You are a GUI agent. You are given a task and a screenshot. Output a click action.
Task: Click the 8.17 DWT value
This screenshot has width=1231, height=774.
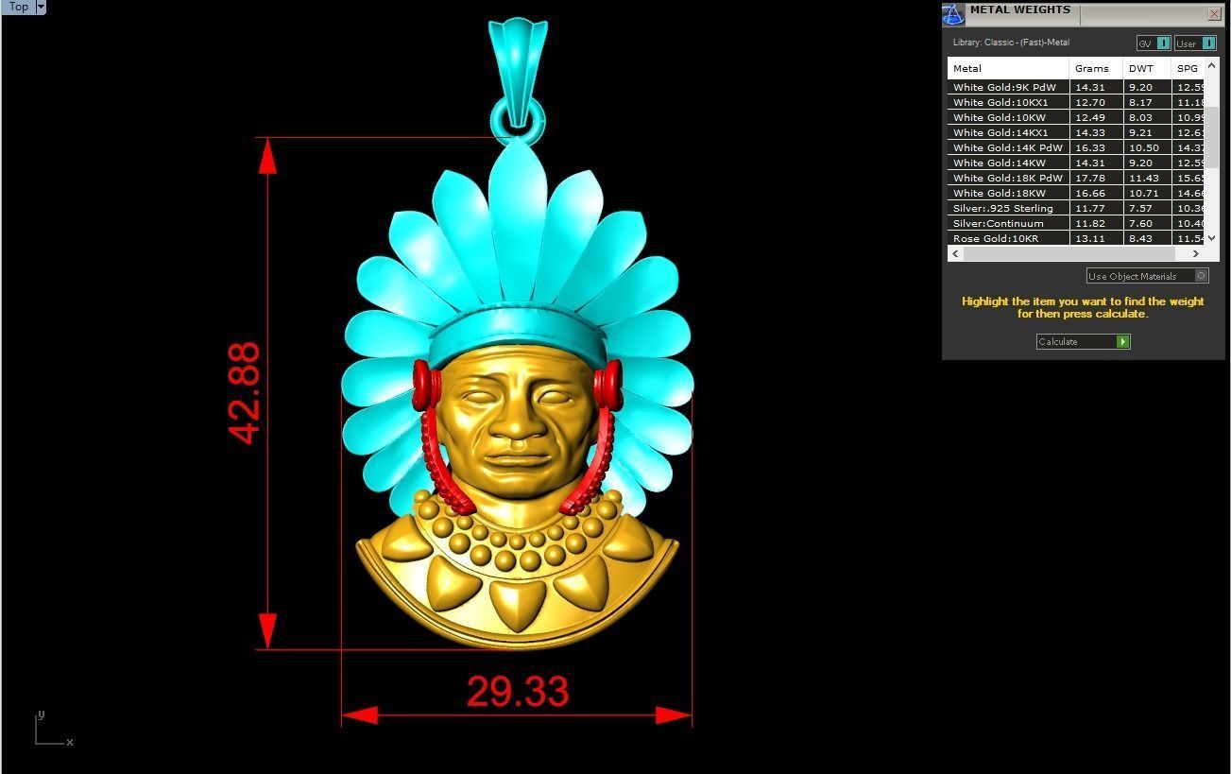1140,102
